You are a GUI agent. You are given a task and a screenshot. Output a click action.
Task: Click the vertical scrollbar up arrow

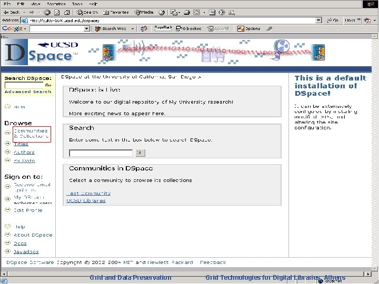[375, 36]
